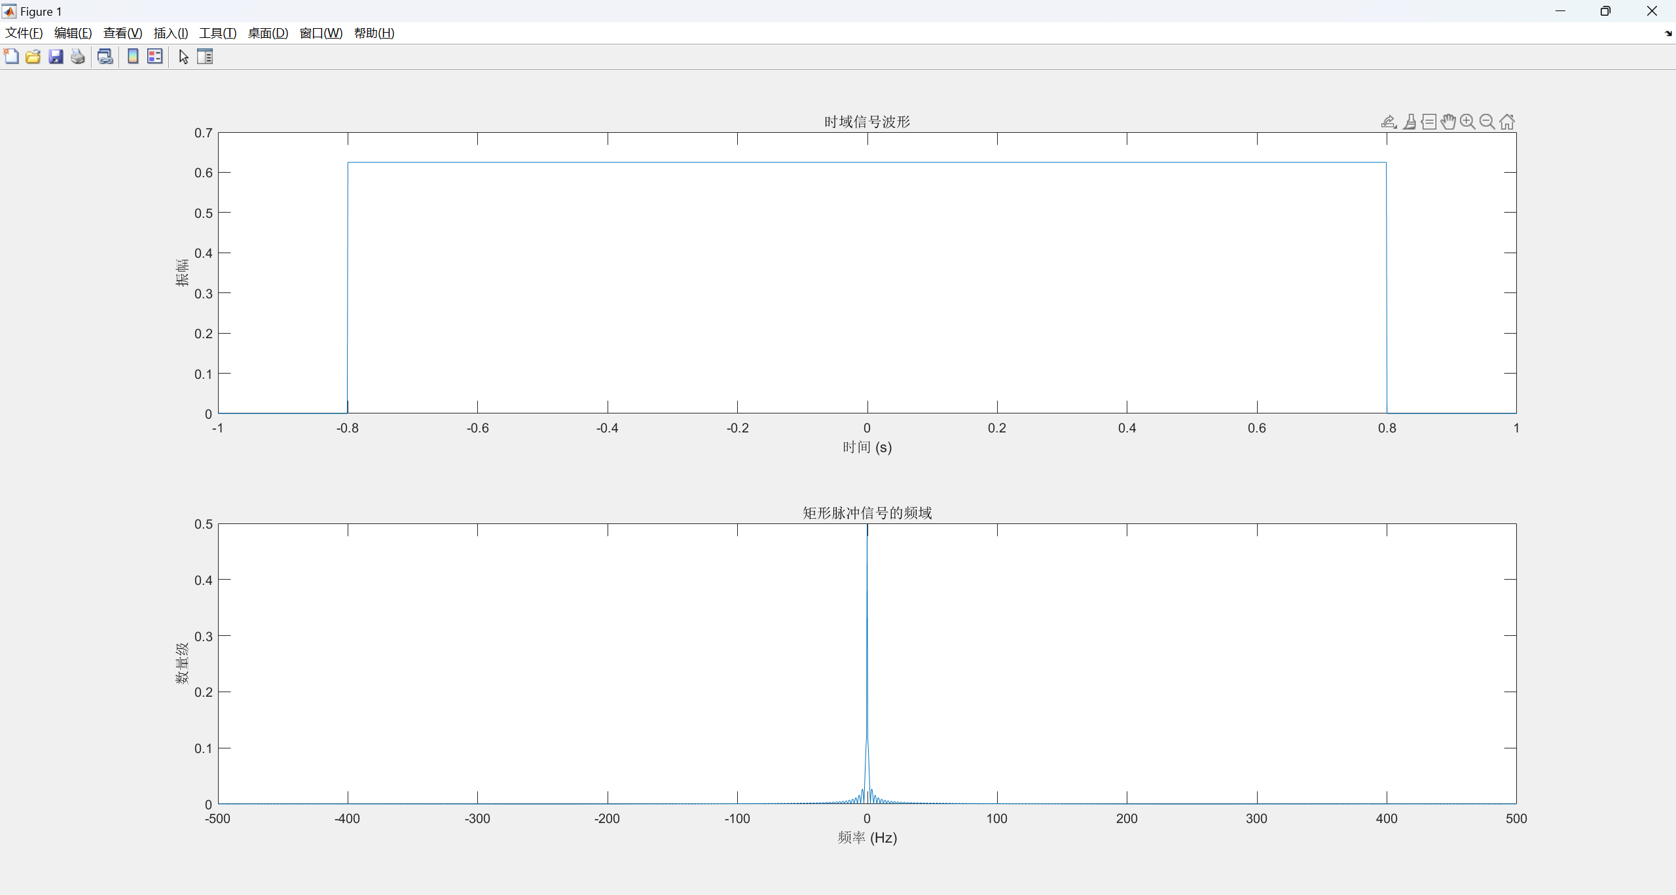Click the Zoom In magnifier on axes
Viewport: 1676px width, 895px height.
click(1468, 122)
